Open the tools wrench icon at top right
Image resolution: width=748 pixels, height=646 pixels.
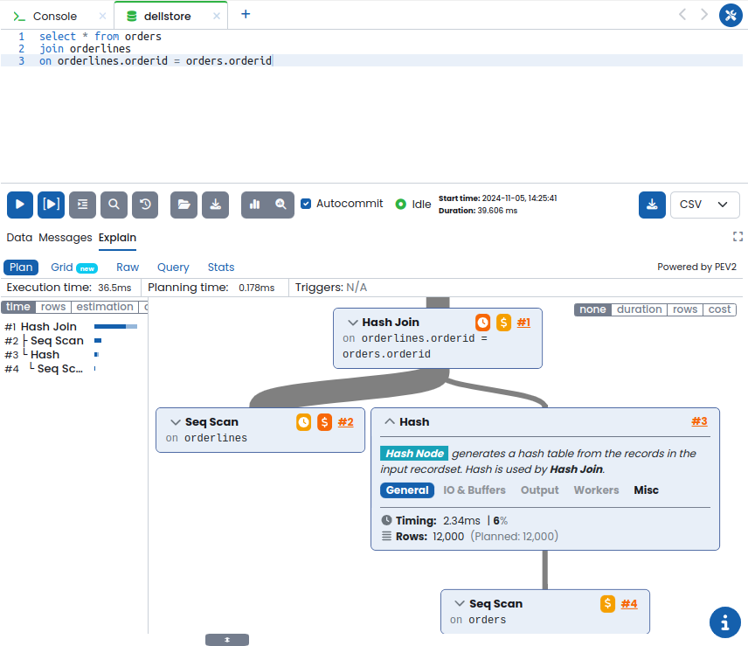click(x=731, y=15)
